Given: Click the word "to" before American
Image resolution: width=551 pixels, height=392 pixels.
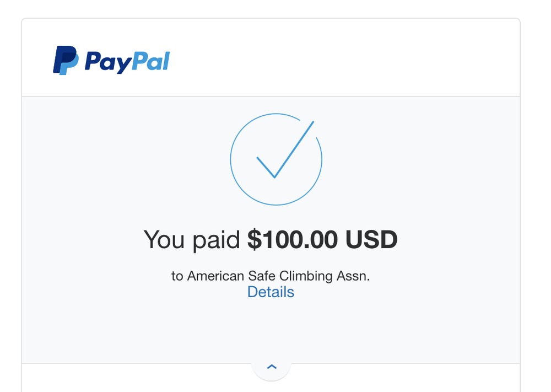Looking at the screenshot, I should (x=177, y=276).
